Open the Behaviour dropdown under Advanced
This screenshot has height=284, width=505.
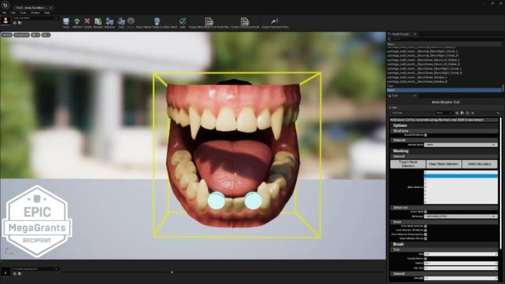[461, 216]
